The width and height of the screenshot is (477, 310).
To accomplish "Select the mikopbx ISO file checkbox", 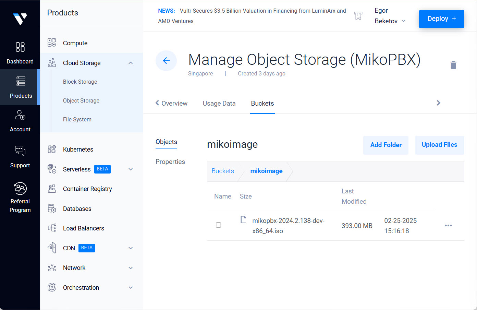I will pyautogui.click(x=218, y=225).
